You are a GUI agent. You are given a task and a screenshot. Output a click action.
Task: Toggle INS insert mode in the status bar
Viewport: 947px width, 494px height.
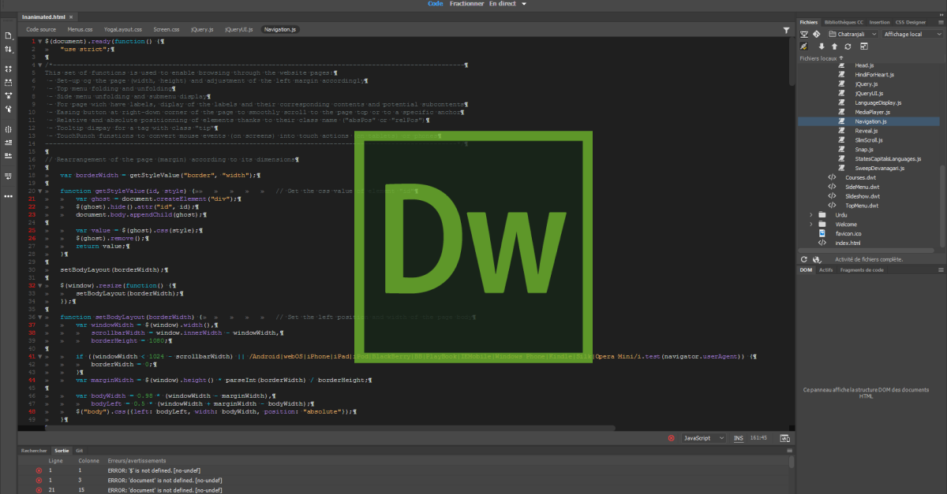[x=739, y=438]
